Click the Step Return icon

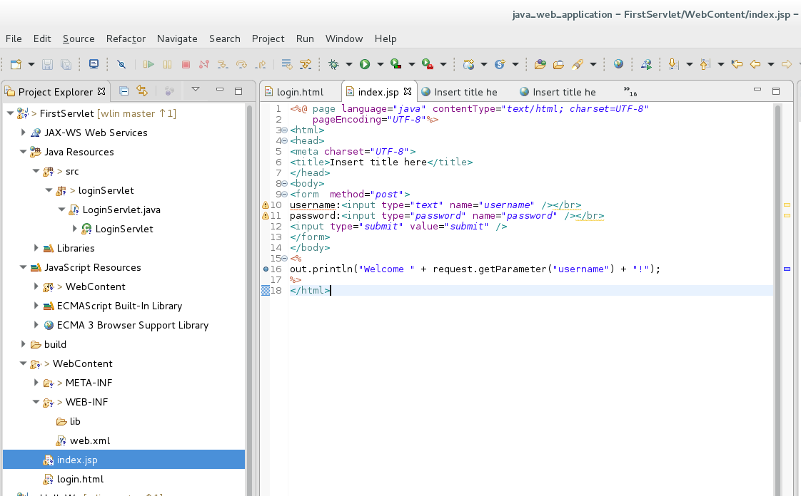click(261, 64)
